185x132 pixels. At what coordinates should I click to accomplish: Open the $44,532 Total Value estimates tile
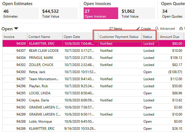coord(59,13)
